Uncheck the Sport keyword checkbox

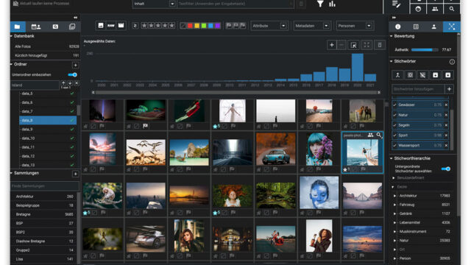click(x=394, y=135)
